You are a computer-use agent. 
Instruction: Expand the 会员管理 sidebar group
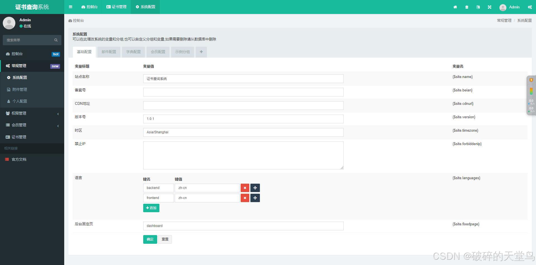tap(32, 125)
